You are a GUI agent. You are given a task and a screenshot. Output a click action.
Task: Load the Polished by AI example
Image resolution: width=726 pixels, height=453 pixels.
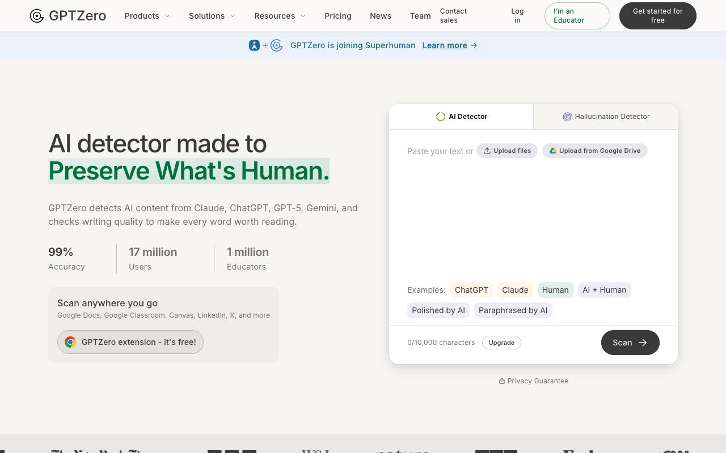pyautogui.click(x=438, y=310)
